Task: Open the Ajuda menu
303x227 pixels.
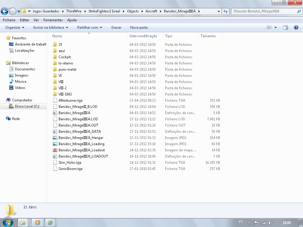Action: [72, 20]
